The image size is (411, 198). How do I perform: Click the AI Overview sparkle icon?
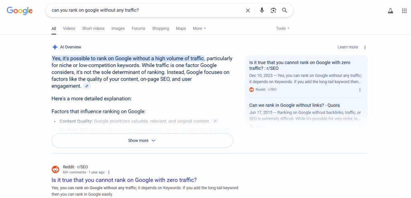pos(55,47)
